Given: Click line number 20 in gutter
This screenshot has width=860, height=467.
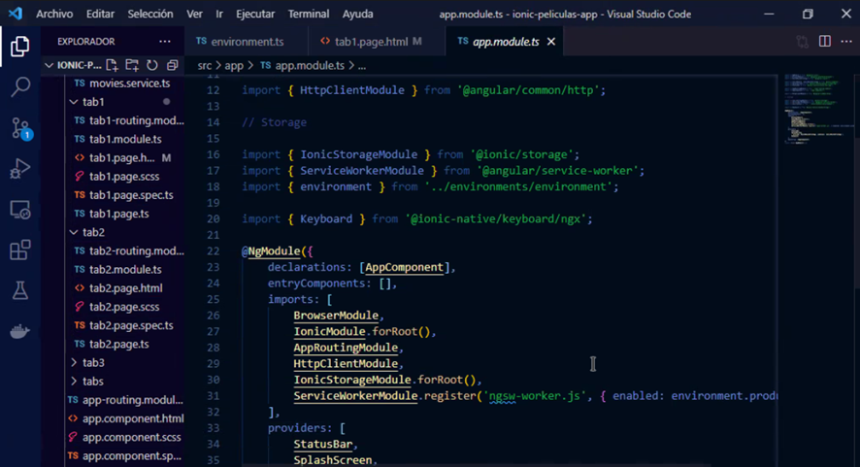Looking at the screenshot, I should tap(214, 219).
